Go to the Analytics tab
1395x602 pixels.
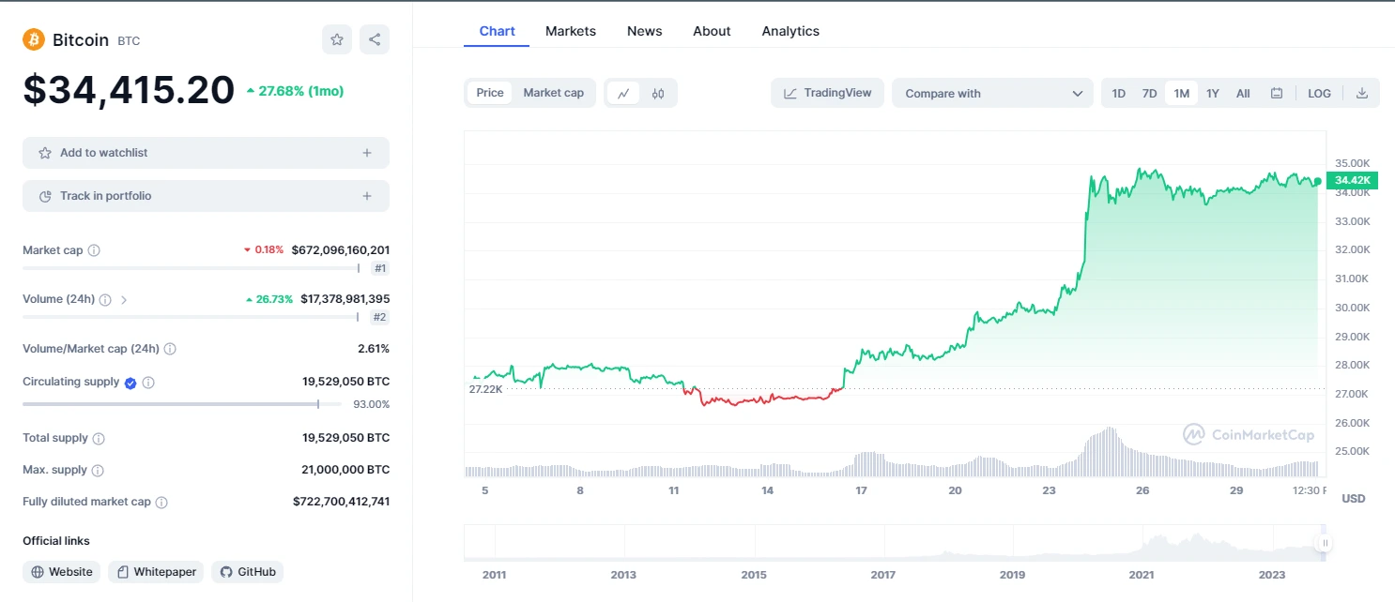point(790,31)
